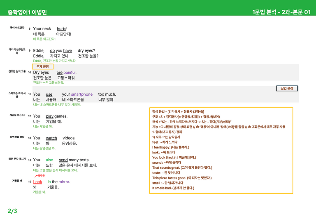
Task: Click the line starting "해석 :" in the grammar box
Action: coord(192,122)
